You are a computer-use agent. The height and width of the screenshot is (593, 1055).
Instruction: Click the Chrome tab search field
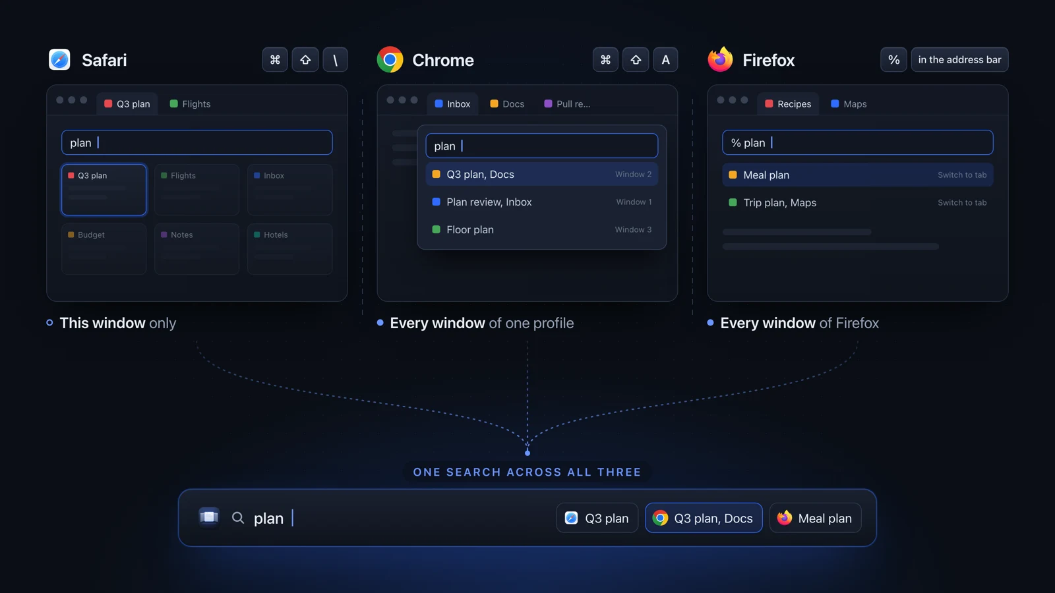(542, 146)
